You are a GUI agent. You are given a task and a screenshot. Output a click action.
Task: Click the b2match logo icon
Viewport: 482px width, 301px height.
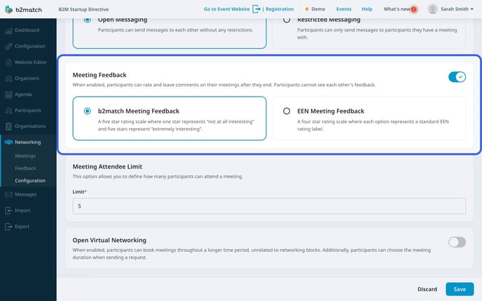(x=9, y=10)
